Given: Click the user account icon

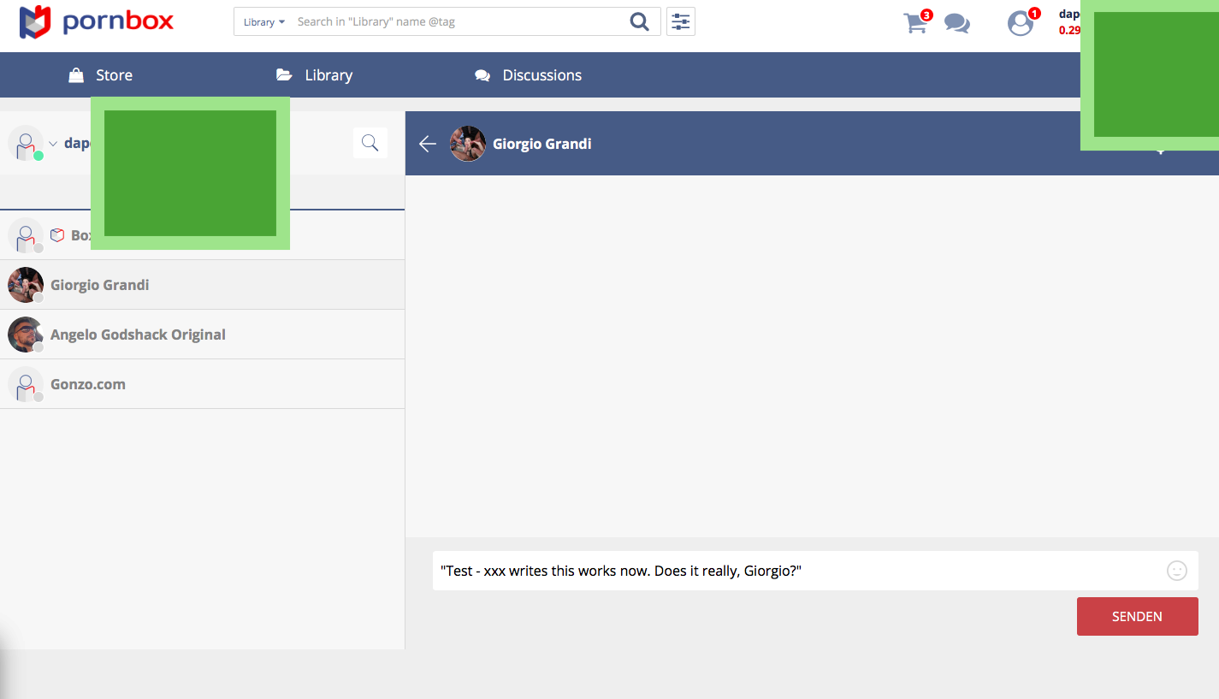Looking at the screenshot, I should click(x=1020, y=23).
